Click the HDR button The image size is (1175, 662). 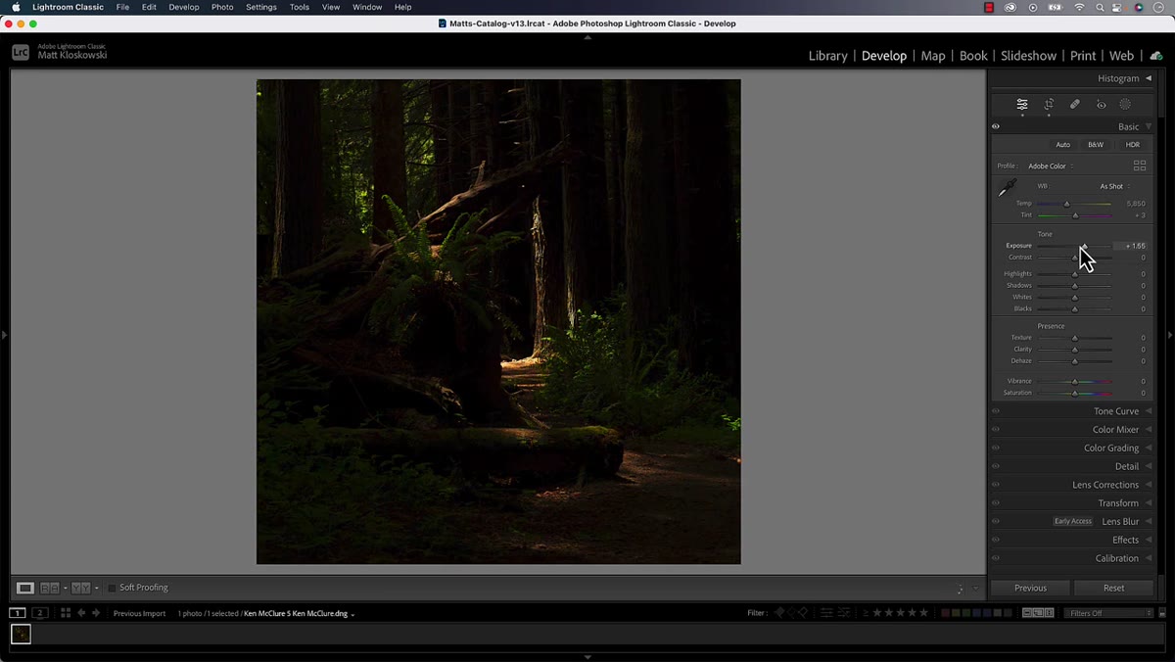pyautogui.click(x=1132, y=145)
